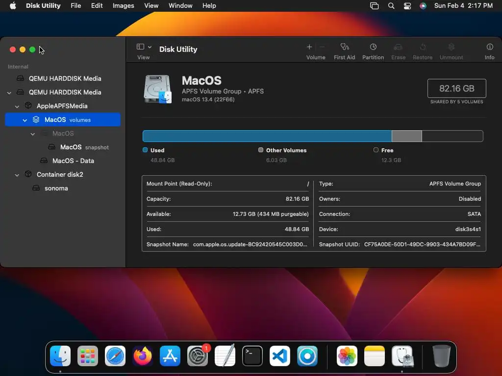The width and height of the screenshot is (502, 376).
Task: Toggle the sidebar View icon
Action: coord(140,47)
